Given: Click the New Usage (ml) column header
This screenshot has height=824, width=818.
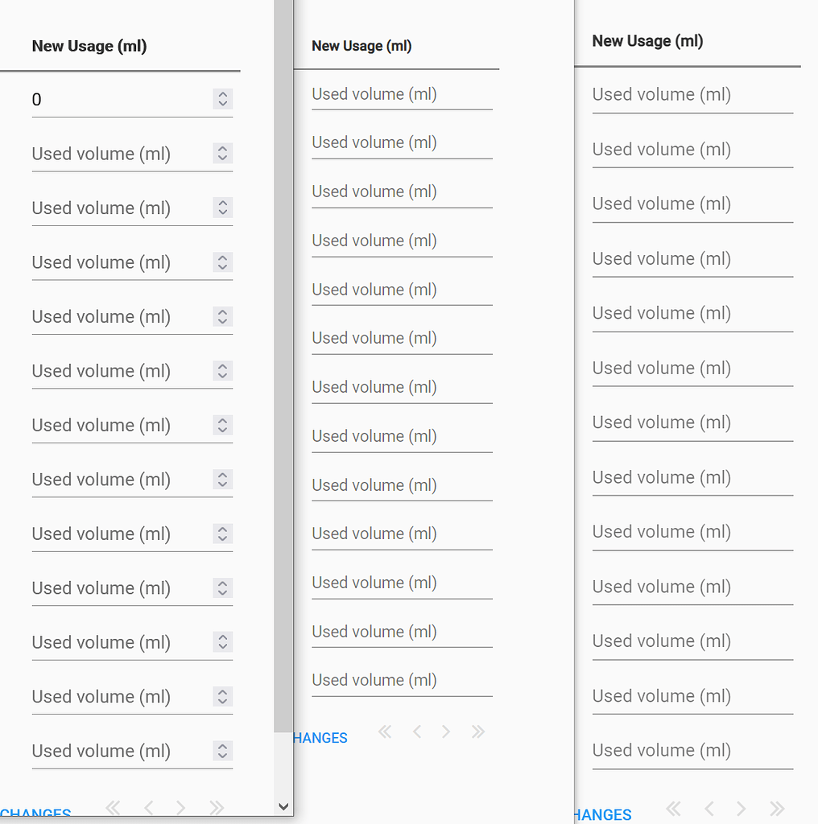Looking at the screenshot, I should point(89,46).
